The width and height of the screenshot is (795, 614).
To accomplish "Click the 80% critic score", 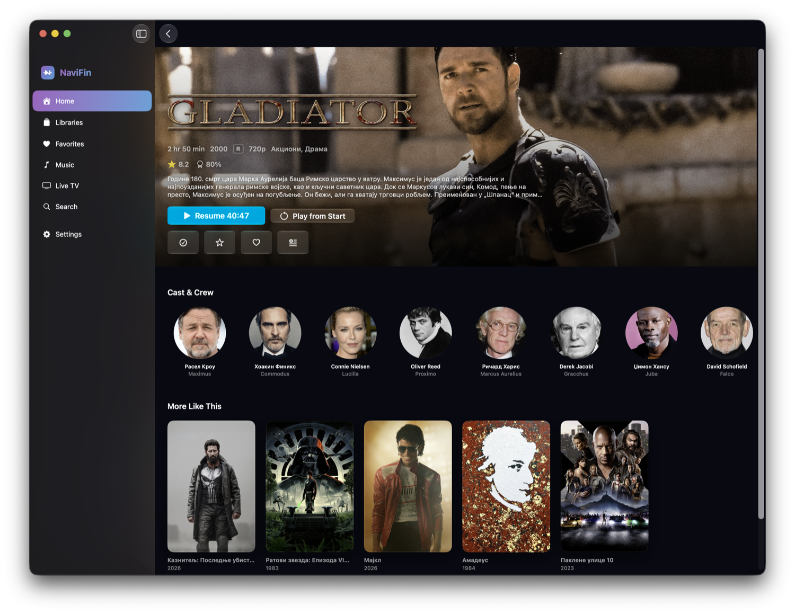I will tap(209, 164).
